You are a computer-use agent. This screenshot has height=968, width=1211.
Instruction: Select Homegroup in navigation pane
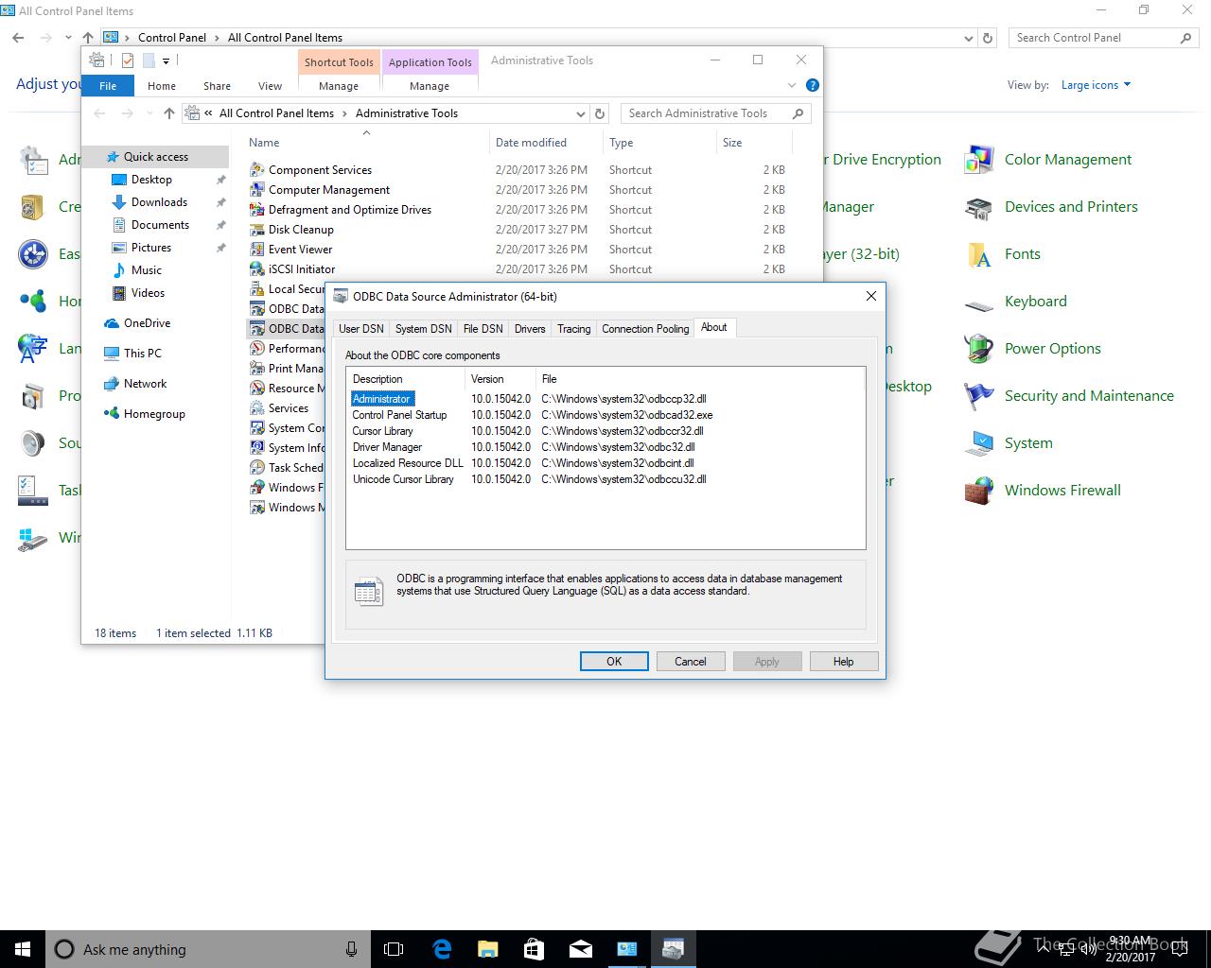tap(154, 414)
